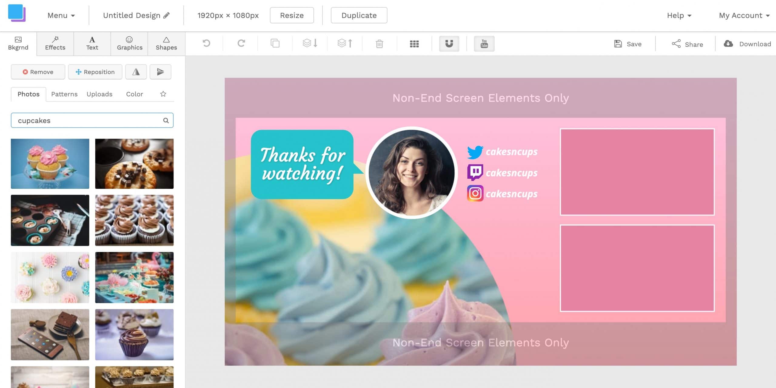Choose flower cupcakes on white photo
Viewport: 776px width, 388px height.
[50, 277]
